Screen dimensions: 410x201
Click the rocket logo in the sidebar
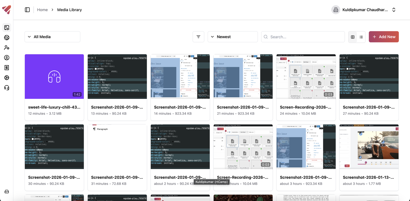[6, 10]
